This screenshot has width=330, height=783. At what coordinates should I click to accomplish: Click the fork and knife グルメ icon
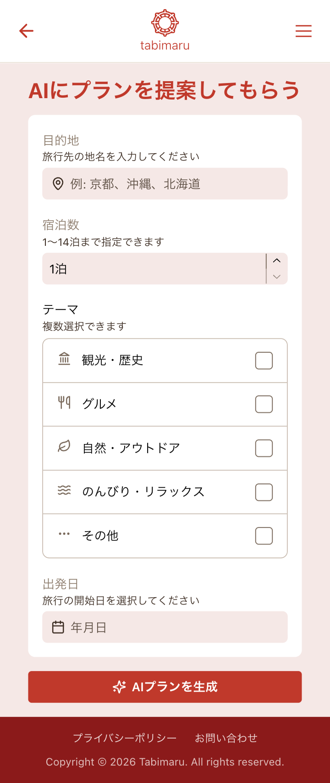[64, 403]
